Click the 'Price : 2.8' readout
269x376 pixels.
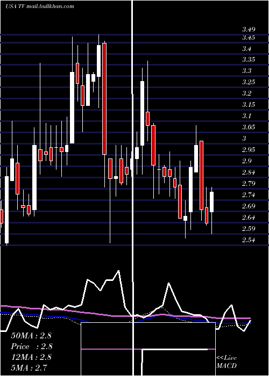point(32,346)
